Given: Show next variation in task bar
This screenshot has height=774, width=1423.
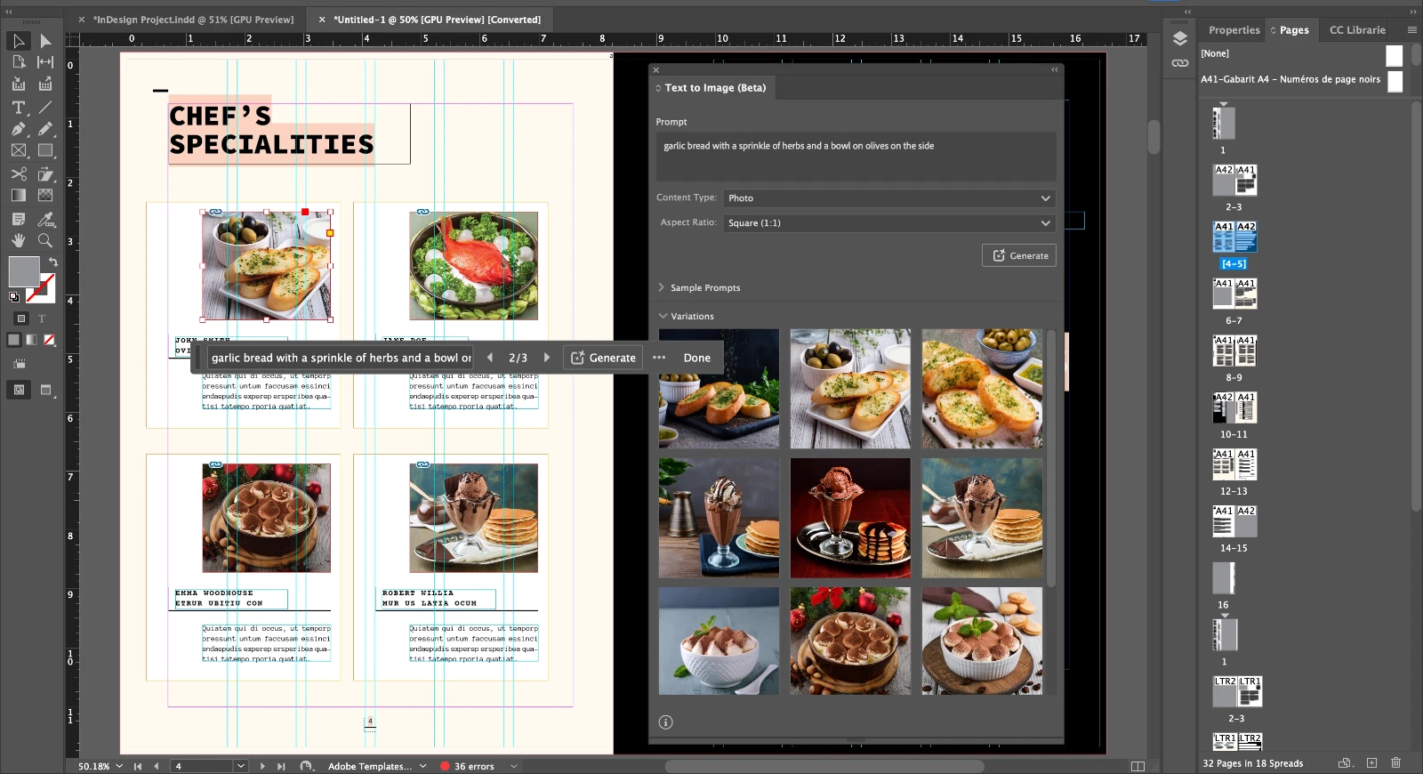Looking at the screenshot, I should (x=547, y=358).
